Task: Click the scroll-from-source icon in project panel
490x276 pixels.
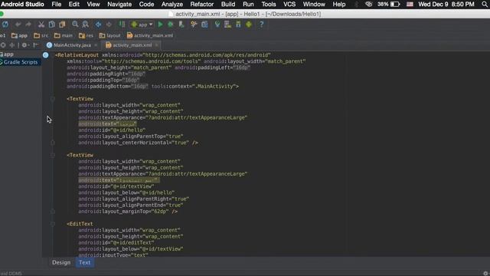Action: 3,45
